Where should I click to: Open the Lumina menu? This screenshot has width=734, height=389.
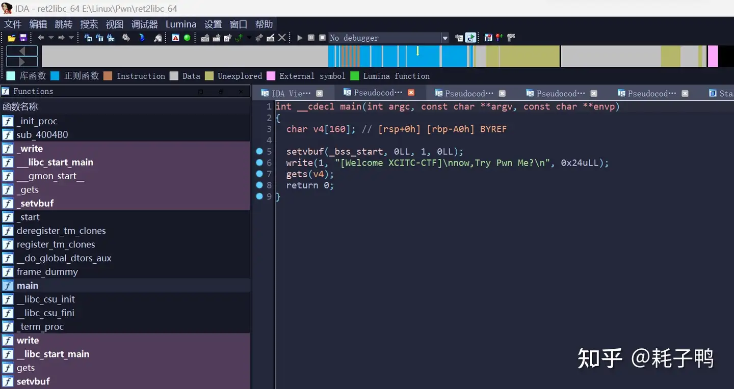pyautogui.click(x=181, y=24)
